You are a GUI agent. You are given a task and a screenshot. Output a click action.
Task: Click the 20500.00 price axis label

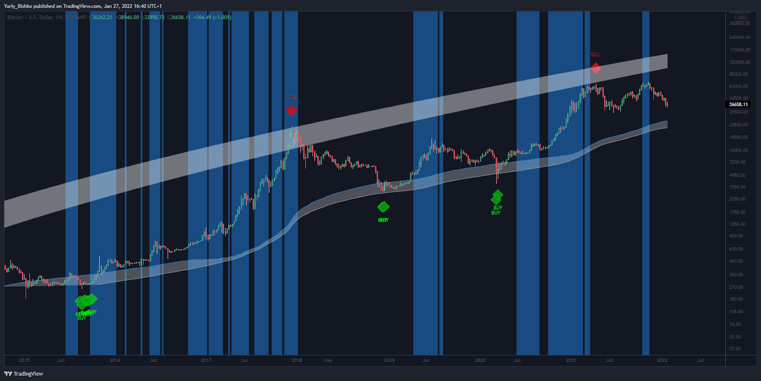[x=739, y=125]
